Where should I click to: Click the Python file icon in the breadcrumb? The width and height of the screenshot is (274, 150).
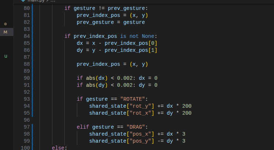[x=23, y=1]
